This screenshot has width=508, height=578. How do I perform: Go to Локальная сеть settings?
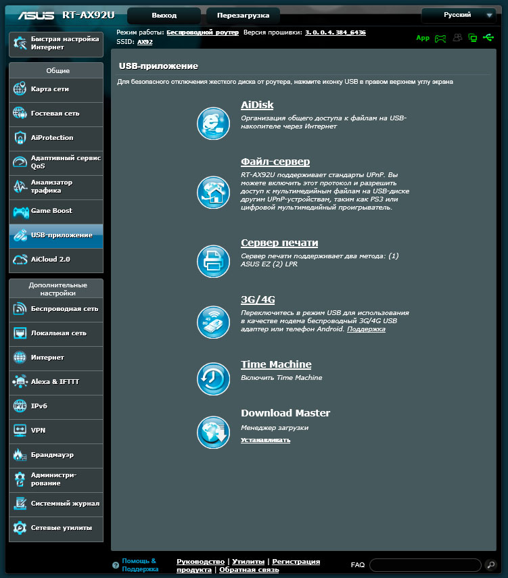click(56, 333)
